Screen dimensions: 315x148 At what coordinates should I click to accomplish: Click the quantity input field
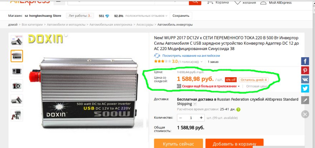pyautogui.click(x=191, y=118)
